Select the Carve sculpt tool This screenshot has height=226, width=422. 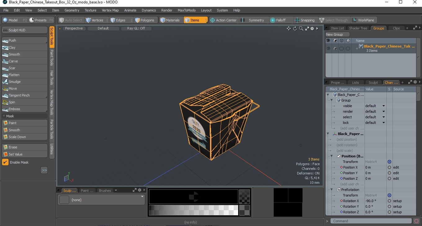25,61
